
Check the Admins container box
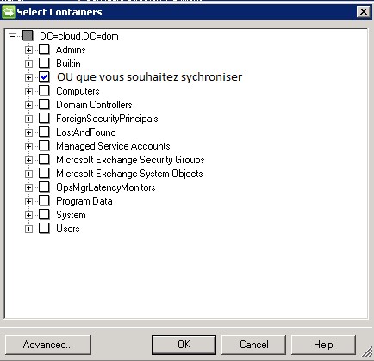coord(44,50)
